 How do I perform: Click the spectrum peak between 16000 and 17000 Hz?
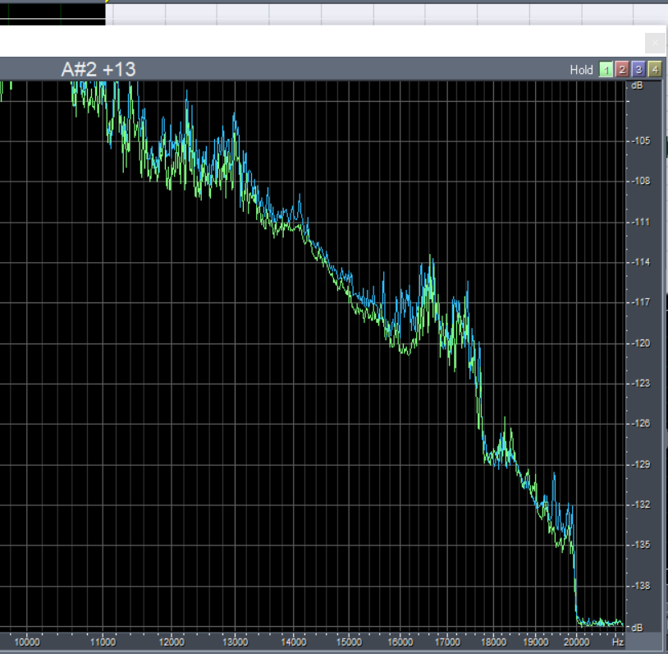pyautogui.click(x=430, y=261)
